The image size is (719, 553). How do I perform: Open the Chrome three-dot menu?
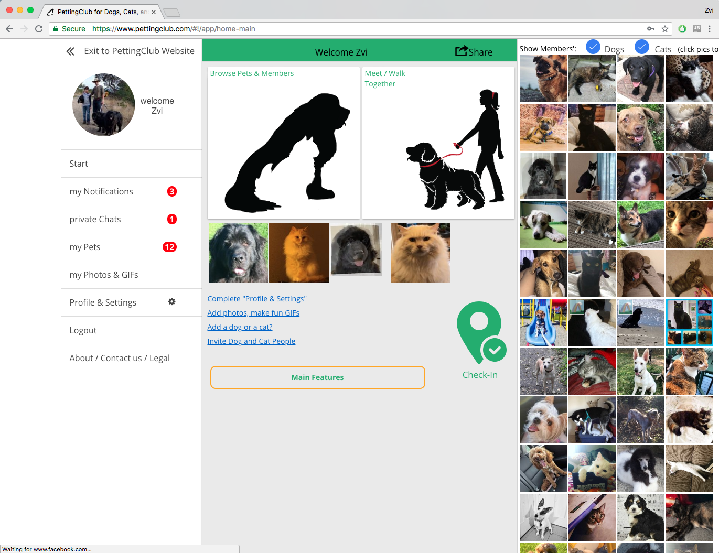(x=709, y=29)
